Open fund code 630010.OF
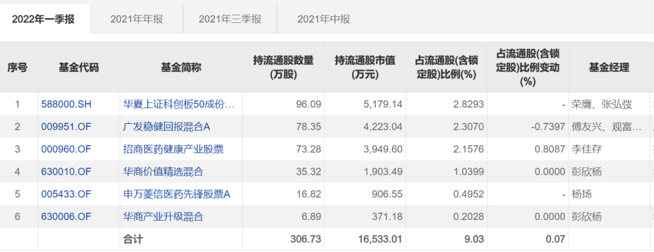Screen dimensions: 654x252 pyautogui.click(x=67, y=172)
